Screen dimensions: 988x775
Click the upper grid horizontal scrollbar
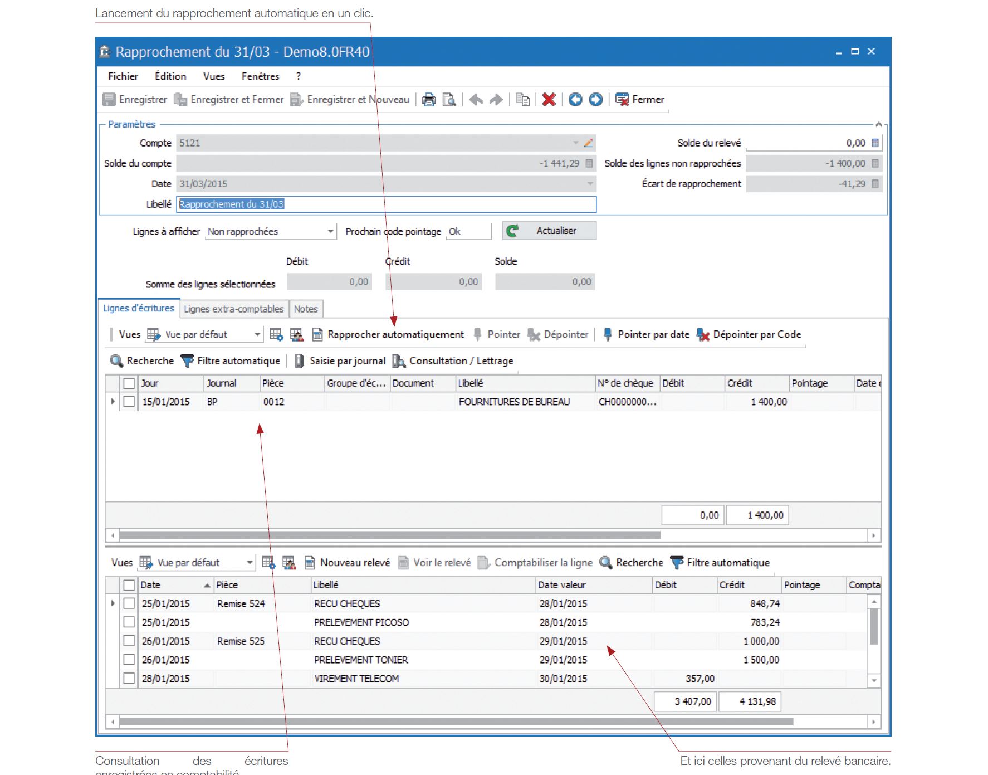(390, 535)
